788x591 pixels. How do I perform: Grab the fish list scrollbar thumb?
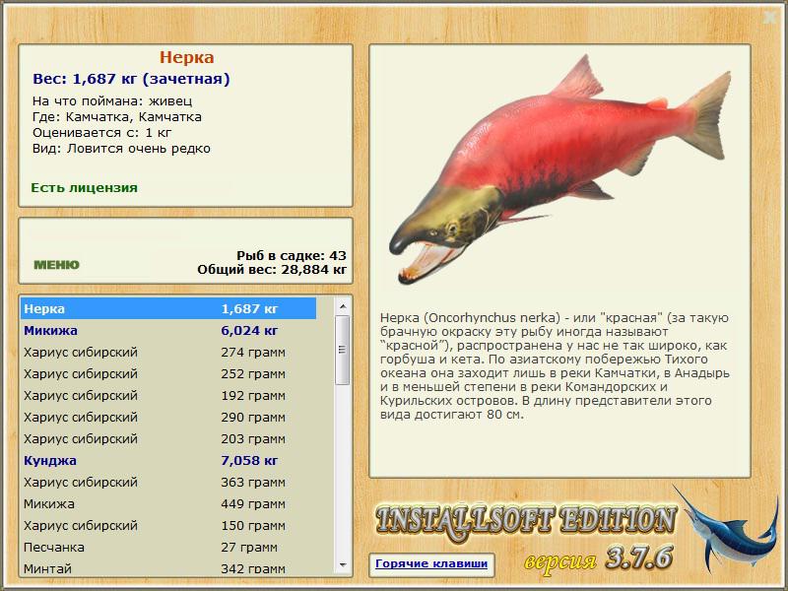[x=342, y=350]
